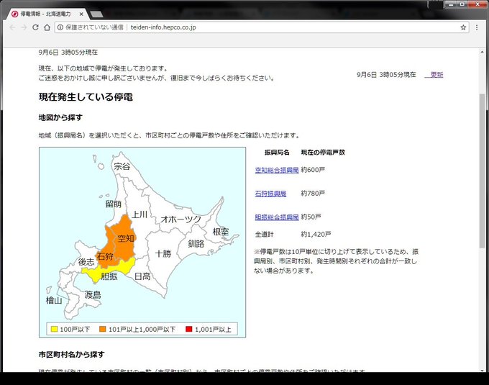Click the 約780戸 outage count
The image size is (489, 385).
point(313,194)
